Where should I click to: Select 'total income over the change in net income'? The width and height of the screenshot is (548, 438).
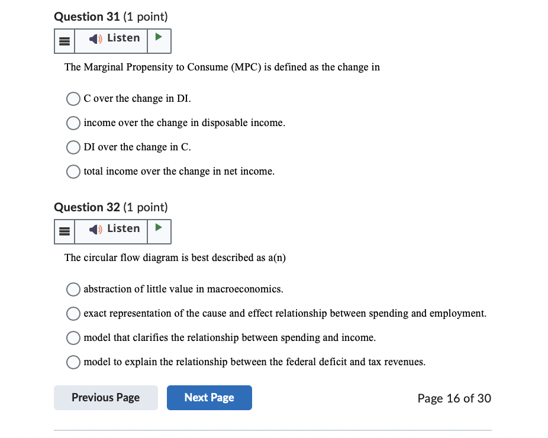pos(73,172)
